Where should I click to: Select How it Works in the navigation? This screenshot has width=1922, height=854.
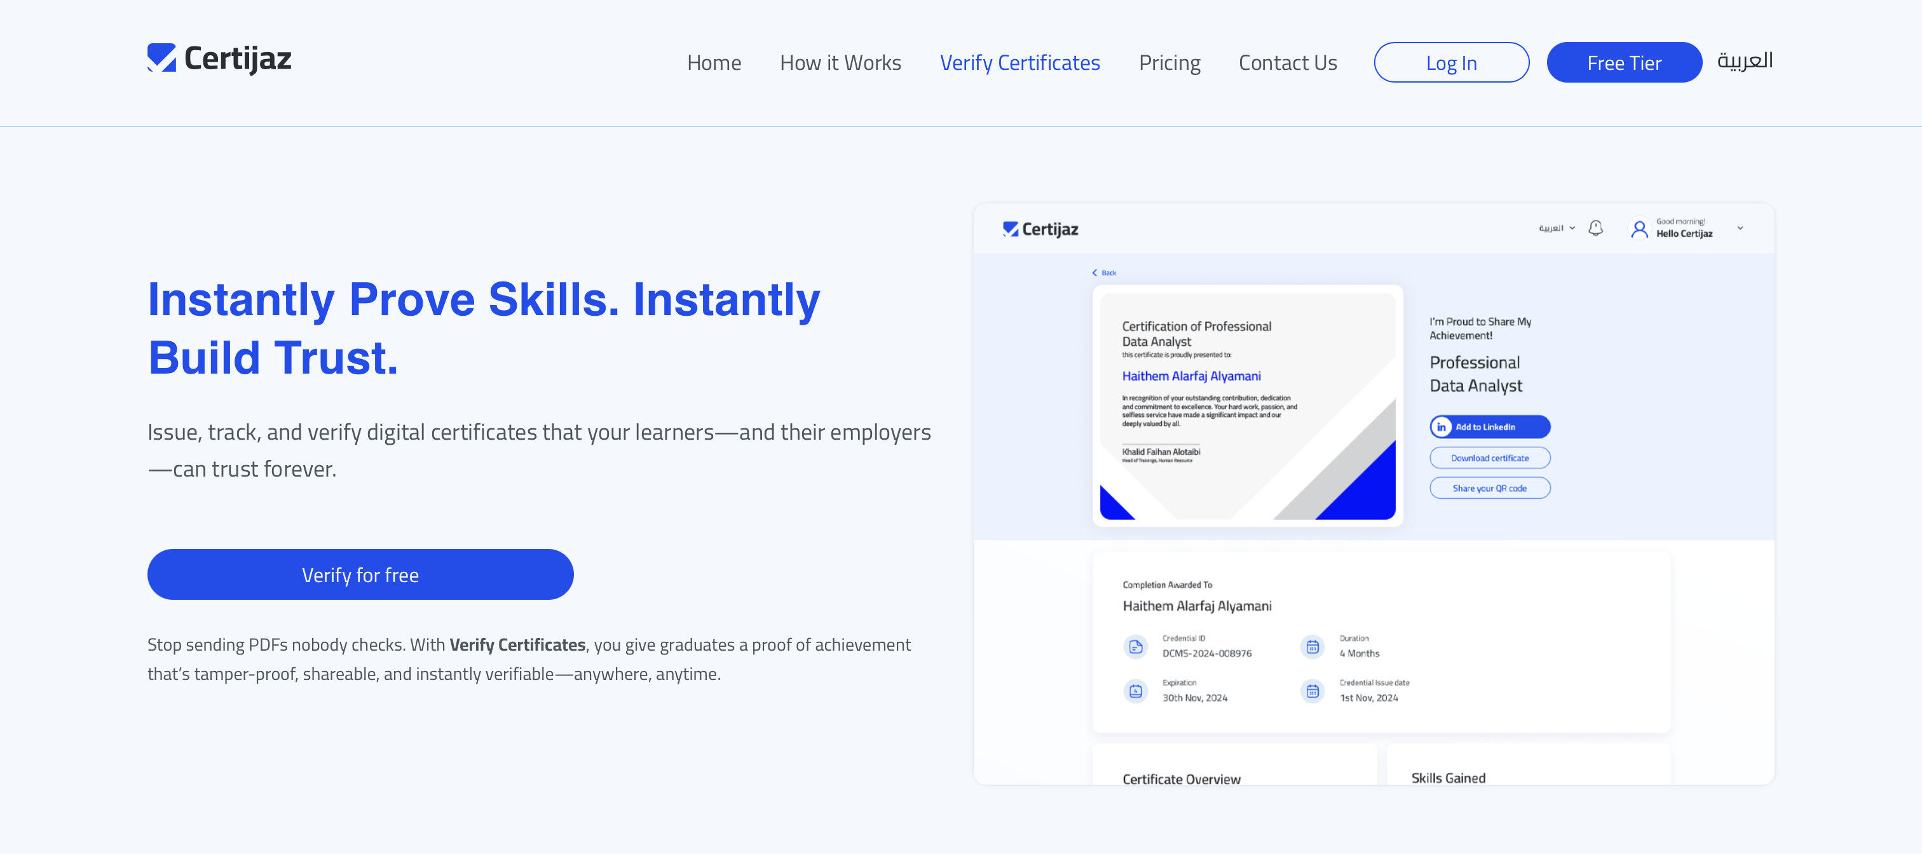[840, 63]
